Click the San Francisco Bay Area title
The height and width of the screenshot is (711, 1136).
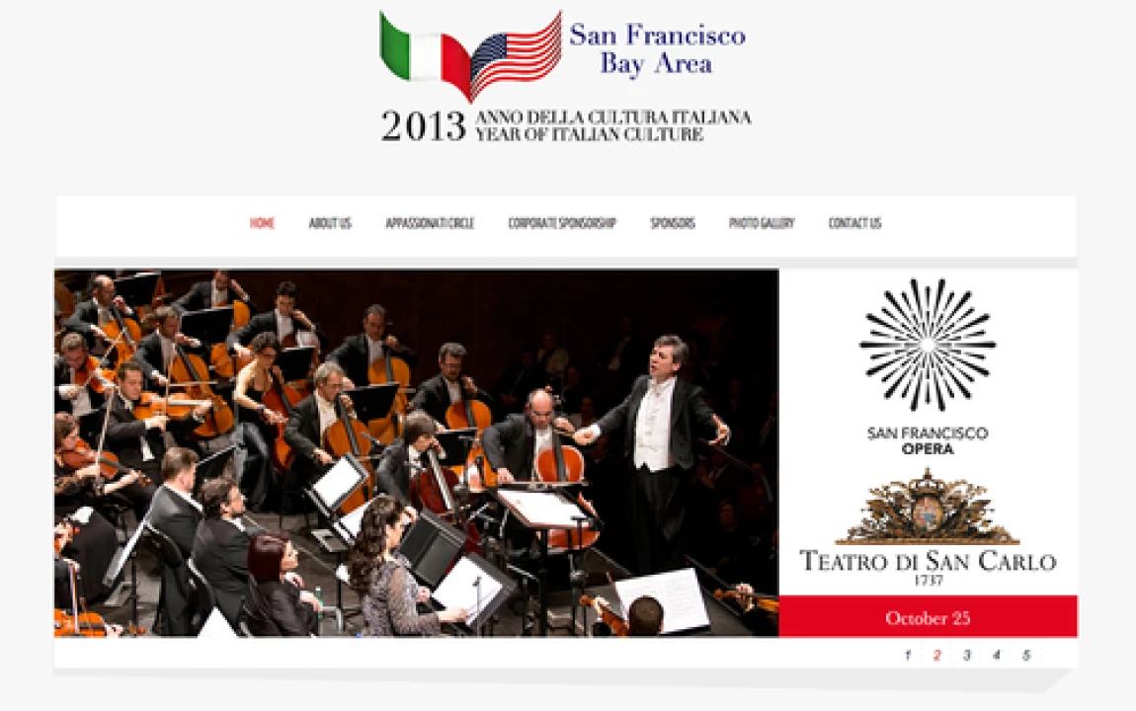[x=657, y=48]
